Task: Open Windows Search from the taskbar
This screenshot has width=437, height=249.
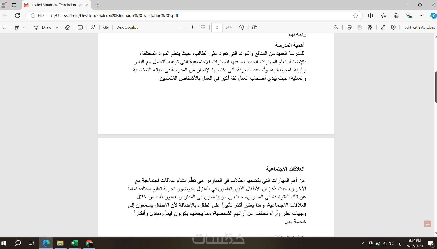Action: (17, 243)
